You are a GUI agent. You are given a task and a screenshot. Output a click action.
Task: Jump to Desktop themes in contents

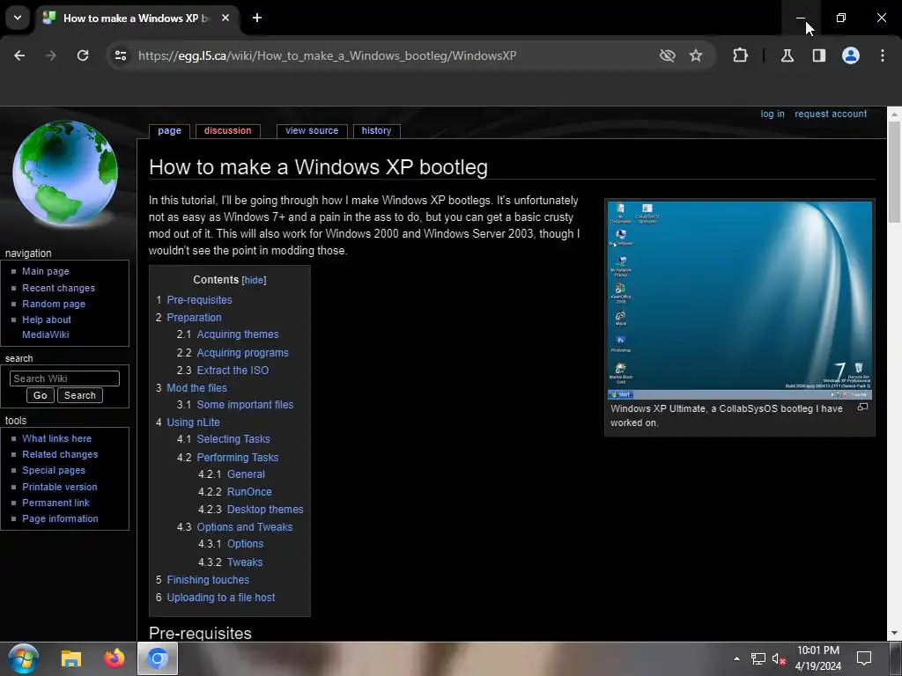(x=265, y=510)
